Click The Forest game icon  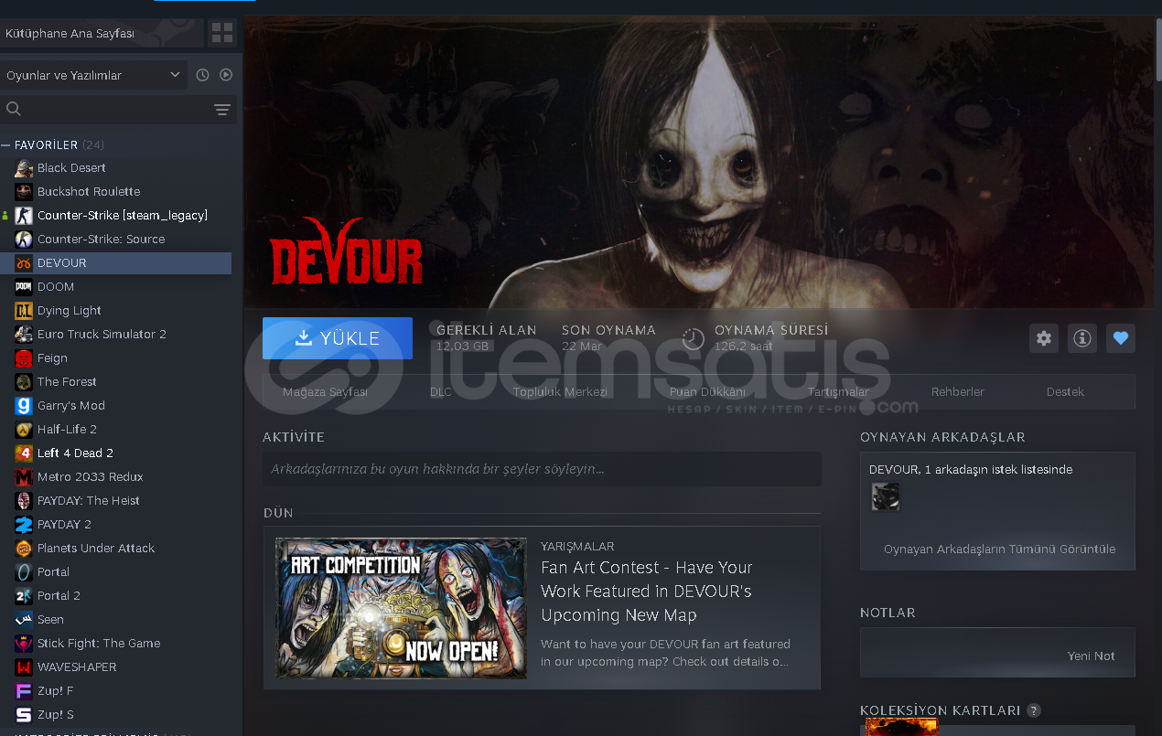[x=24, y=381]
